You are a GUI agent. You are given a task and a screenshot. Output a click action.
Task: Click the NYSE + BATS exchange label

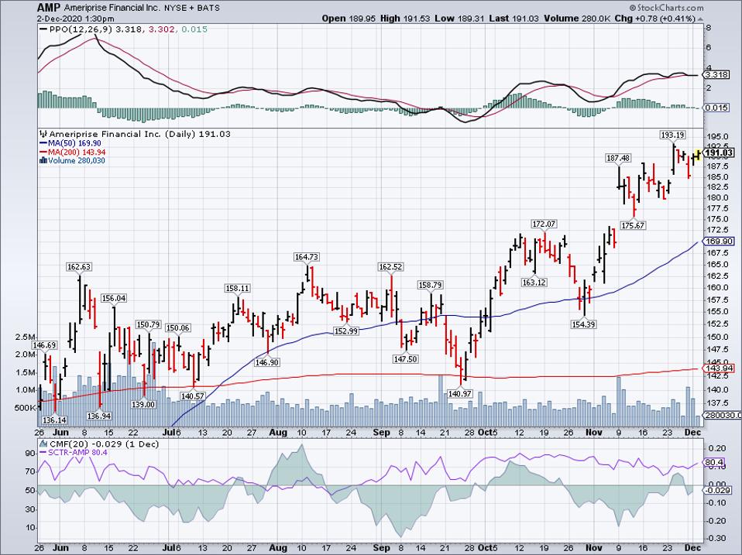[x=194, y=8]
